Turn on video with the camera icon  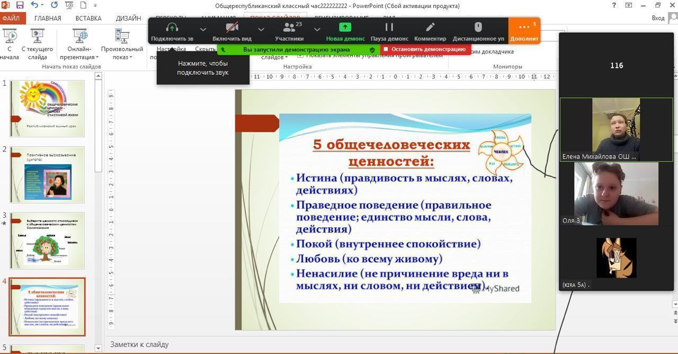[x=231, y=28]
